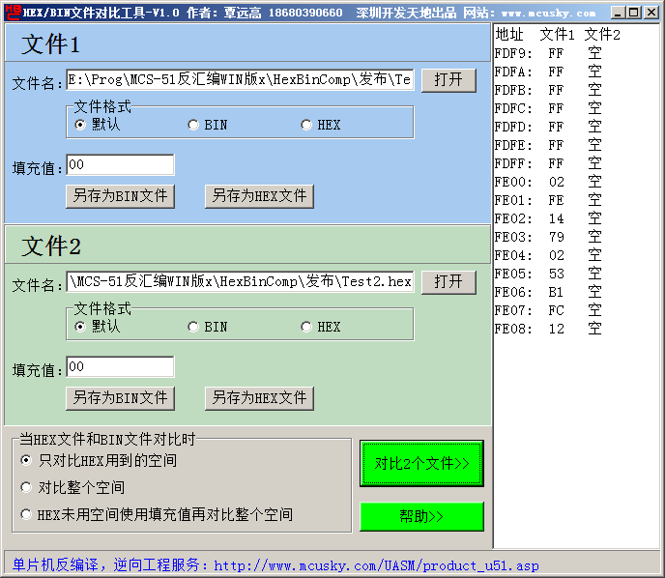
Task: Select HEX format for 文件1
Action: (306, 126)
